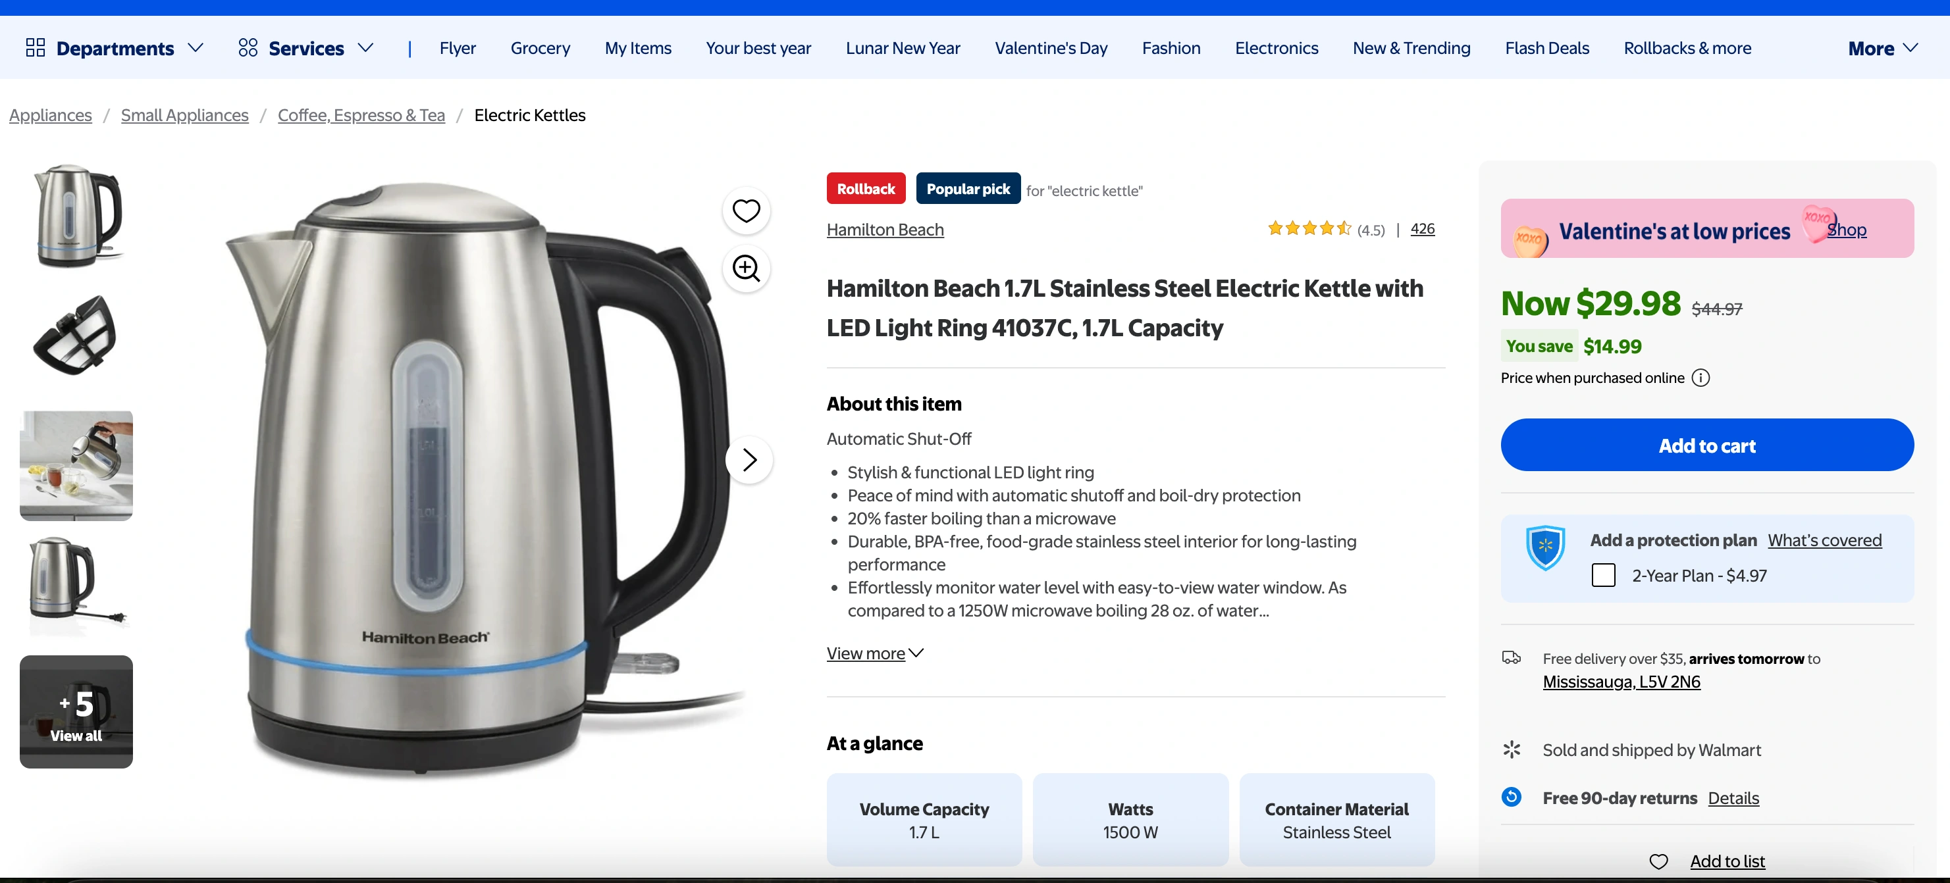Open the Flash Deals nav item
Screen dimensions: 1950x883
point(1546,49)
